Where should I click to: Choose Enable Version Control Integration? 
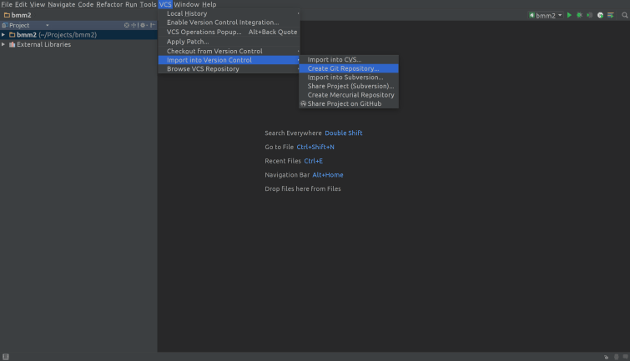point(223,23)
